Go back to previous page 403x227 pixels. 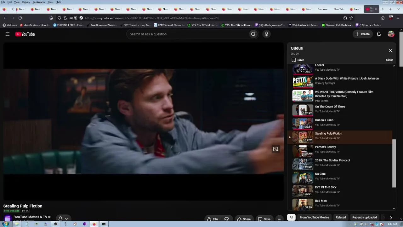tap(4, 18)
